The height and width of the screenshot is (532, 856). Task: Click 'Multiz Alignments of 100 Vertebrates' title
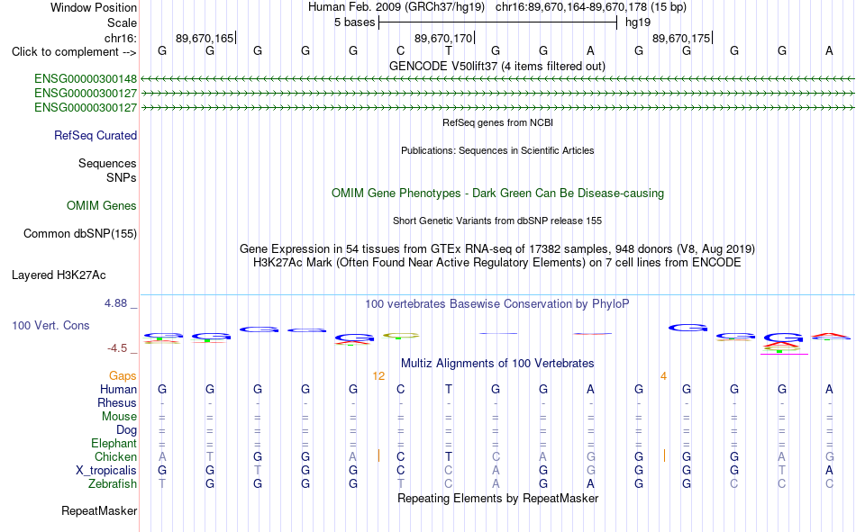pos(497,364)
